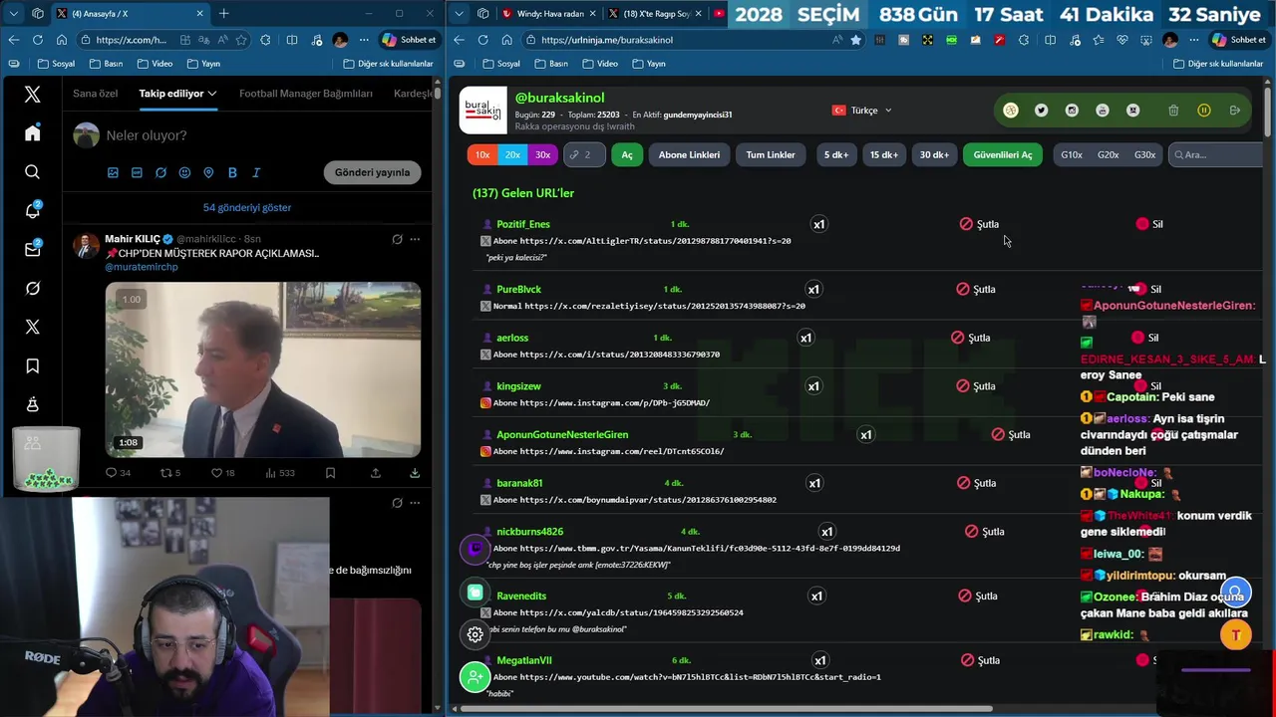Image resolution: width=1276 pixels, height=717 pixels.
Task: Add image to new post
Action: (x=113, y=172)
